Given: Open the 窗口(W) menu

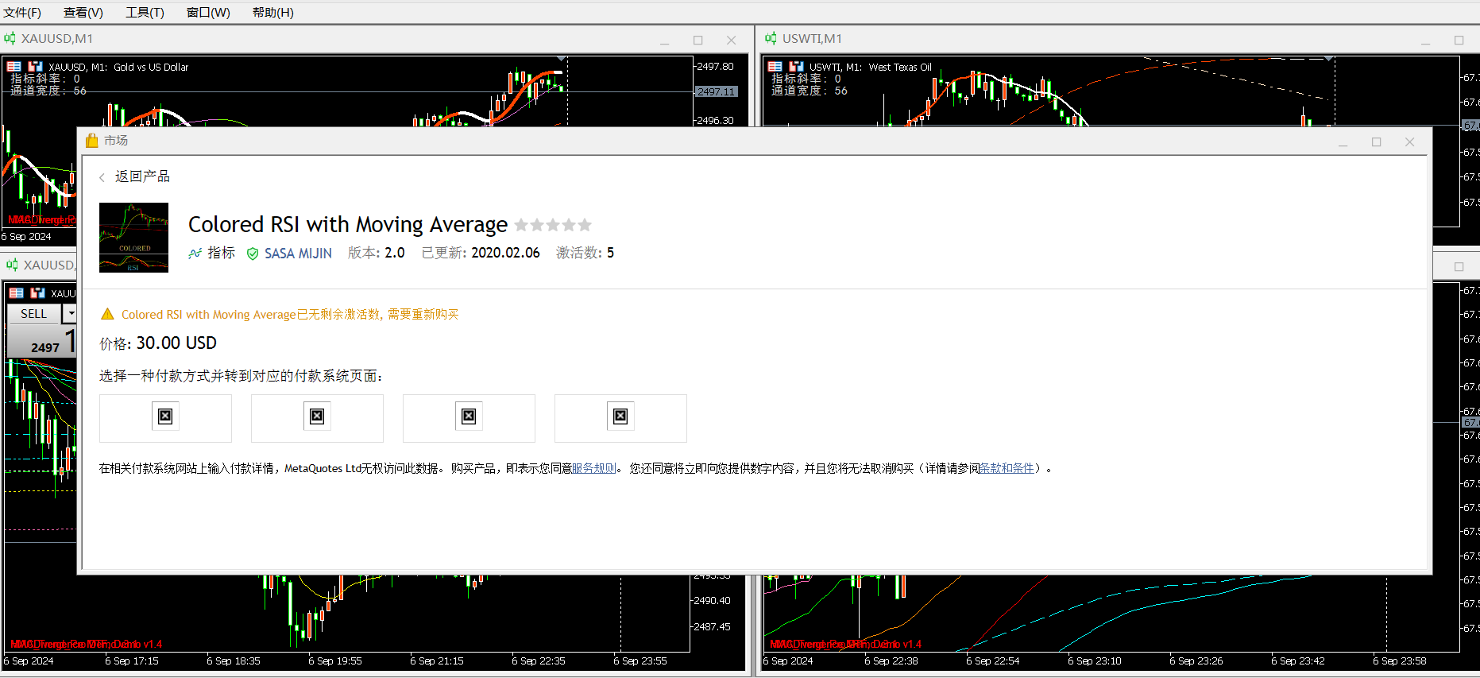Looking at the screenshot, I should (208, 13).
